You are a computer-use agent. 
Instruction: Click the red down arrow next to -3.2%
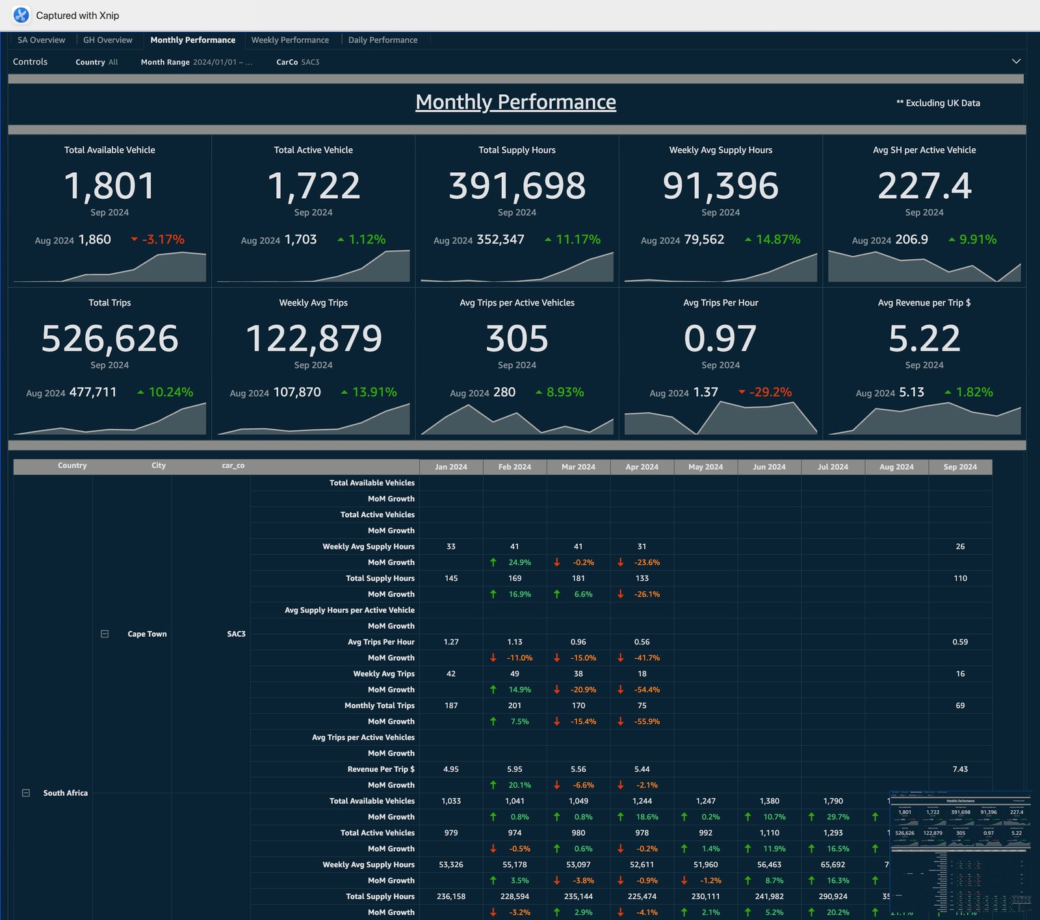[493, 913]
